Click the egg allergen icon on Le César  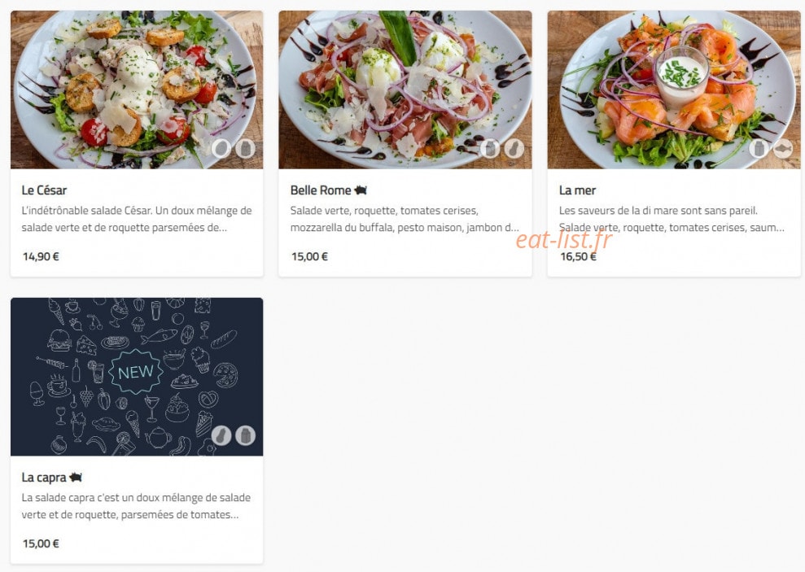[x=221, y=149]
